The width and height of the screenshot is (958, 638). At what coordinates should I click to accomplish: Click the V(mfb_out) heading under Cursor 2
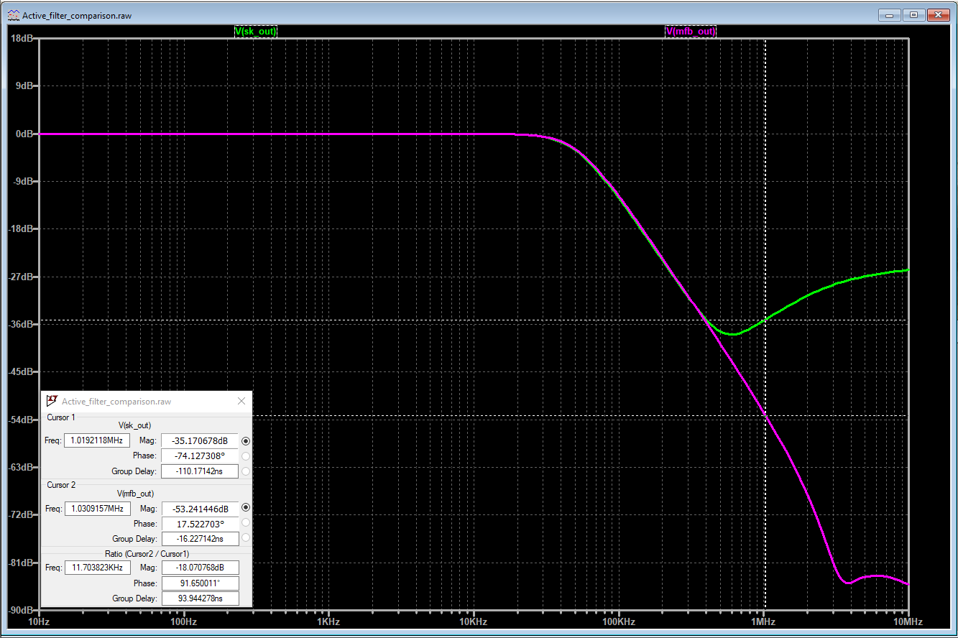pyautogui.click(x=135, y=494)
